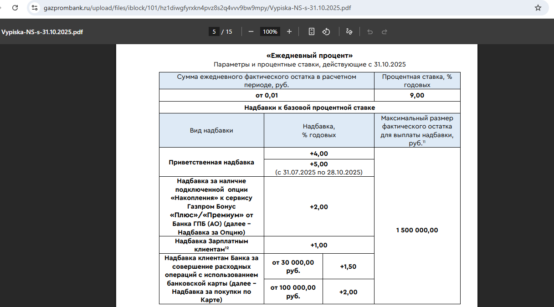Zoom out of the PDF document
554x307 pixels.
pyautogui.click(x=251, y=31)
